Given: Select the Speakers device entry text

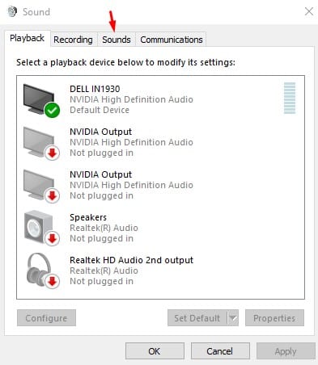Looking at the screenshot, I should (88, 217).
